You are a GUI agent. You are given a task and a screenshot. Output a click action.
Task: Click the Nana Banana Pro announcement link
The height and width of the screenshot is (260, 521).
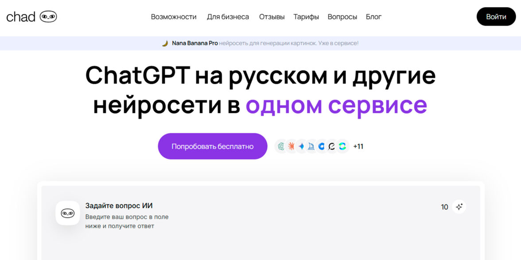click(195, 43)
